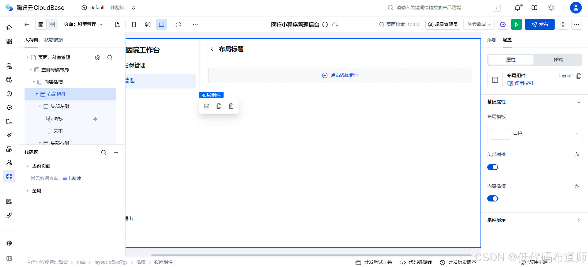Collapse the 基础属性 section
The height and width of the screenshot is (267, 588).
pos(579,102)
